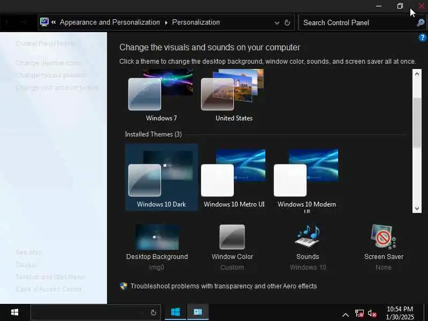Restore down the Personalization window
The height and width of the screenshot is (321, 428).
tap(400, 6)
